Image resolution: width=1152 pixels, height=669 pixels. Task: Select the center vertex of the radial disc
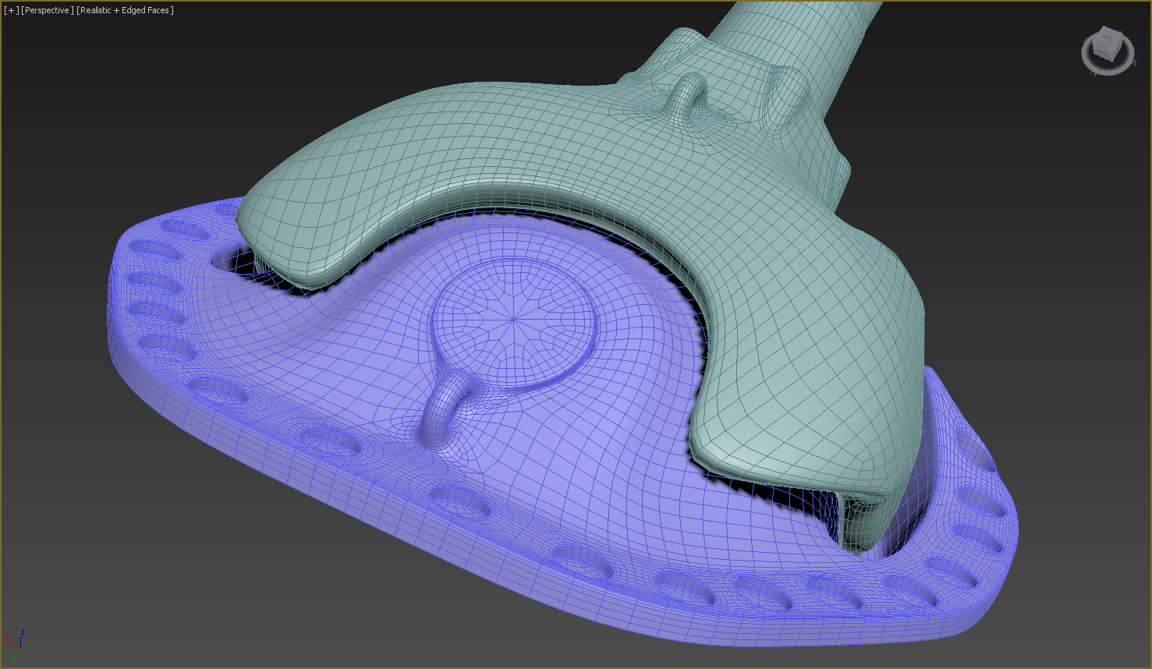[513, 320]
